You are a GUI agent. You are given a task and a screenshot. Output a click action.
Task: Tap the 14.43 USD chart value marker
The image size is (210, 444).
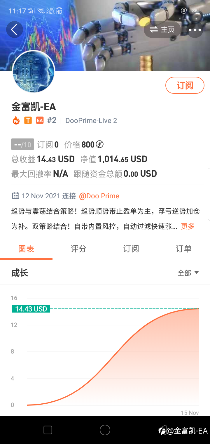[31, 309]
